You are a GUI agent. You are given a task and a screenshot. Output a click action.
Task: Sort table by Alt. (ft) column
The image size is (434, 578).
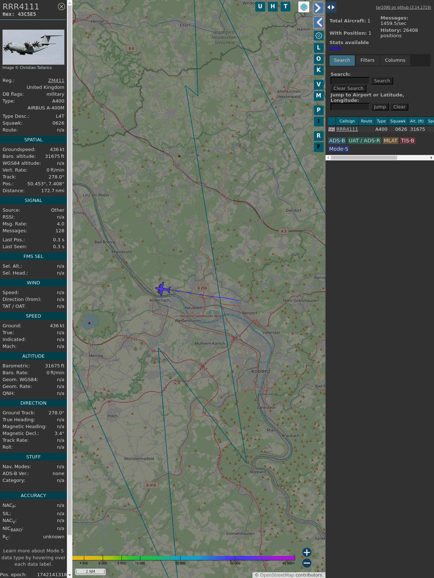click(x=417, y=121)
